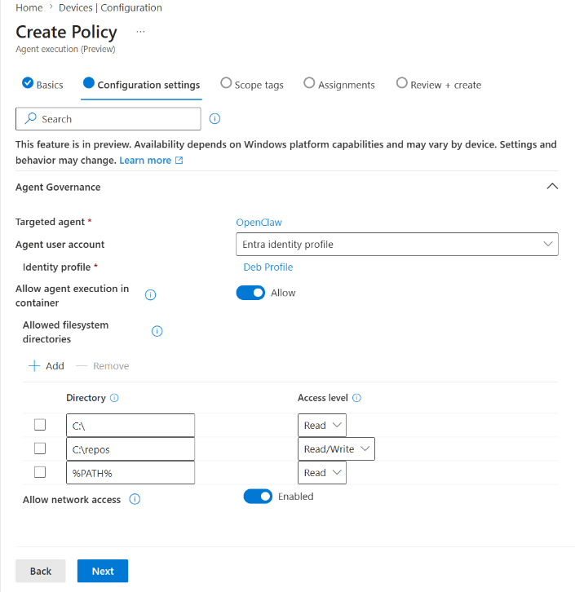Go to the Scope tags tab label
This screenshot has height=592, width=575.
[x=259, y=85]
